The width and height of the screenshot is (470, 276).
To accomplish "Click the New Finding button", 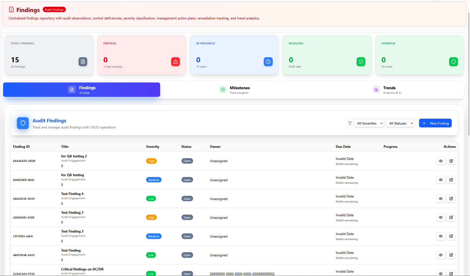I will 435,123.
